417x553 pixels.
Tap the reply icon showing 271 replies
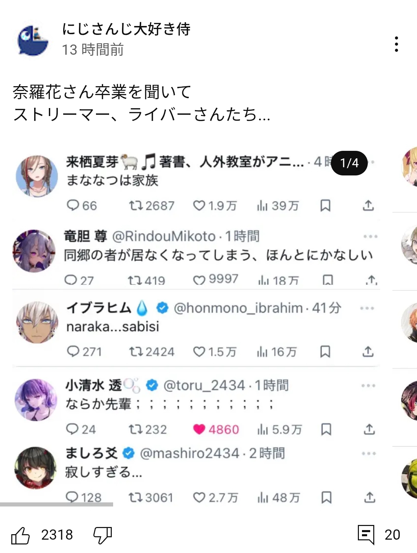pos(73,352)
